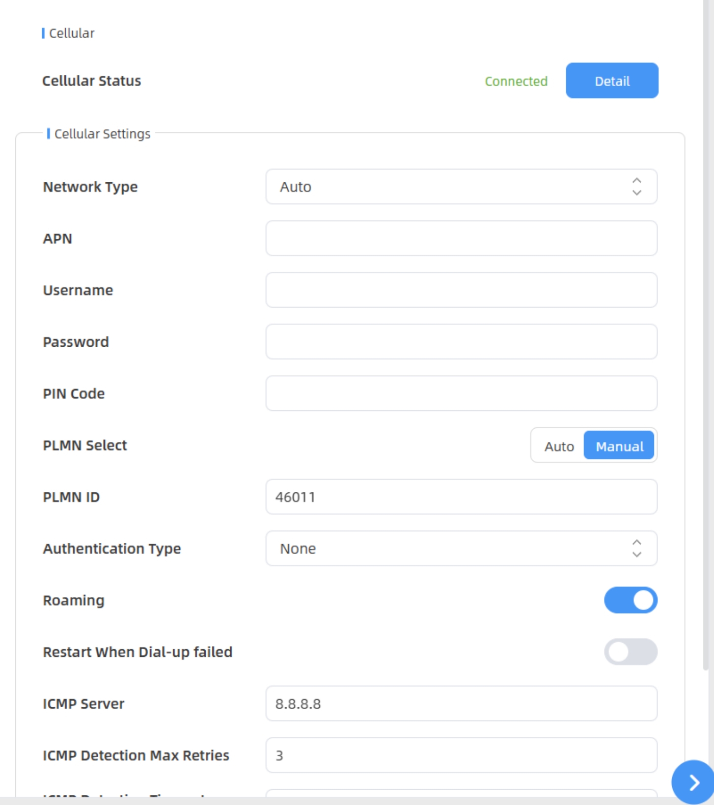Viewport: 714px width, 805px height.
Task: Expand the Network Type Auto combo box
Action: 448,187
